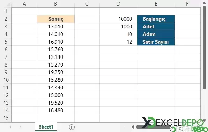208x132 pixels.
Task: Click cell with value 19.250
Action: tap(56, 72)
